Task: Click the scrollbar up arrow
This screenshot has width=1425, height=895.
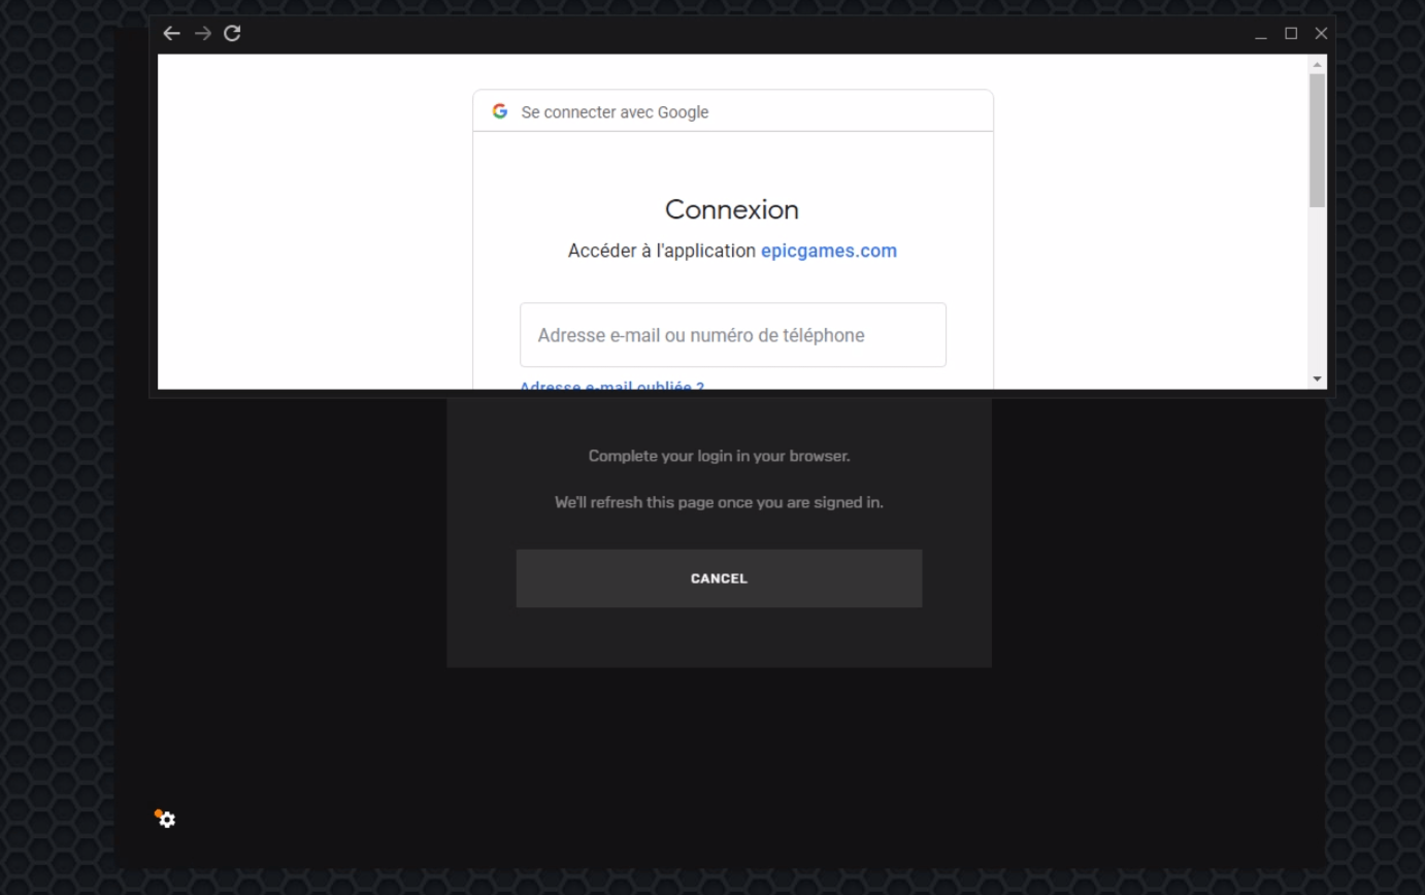Action: (x=1317, y=64)
